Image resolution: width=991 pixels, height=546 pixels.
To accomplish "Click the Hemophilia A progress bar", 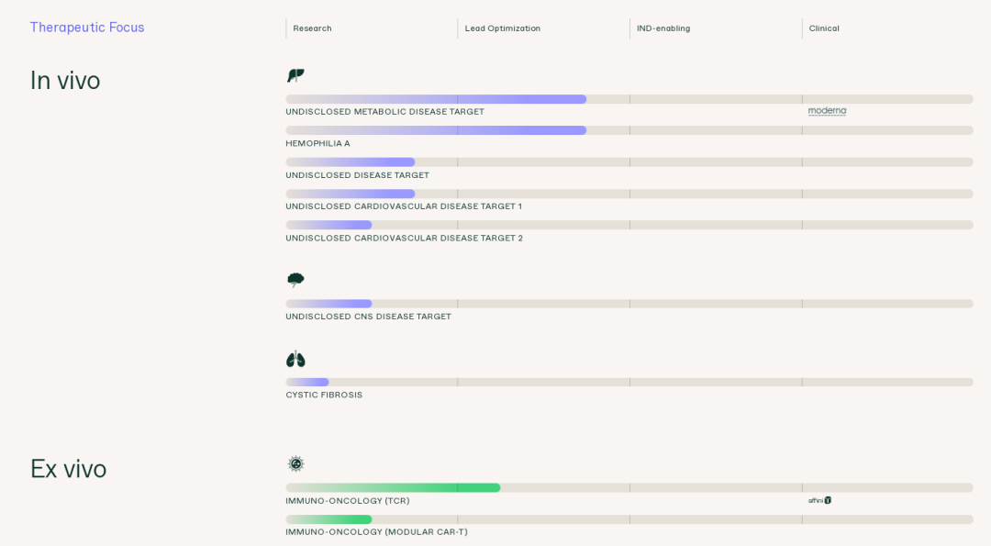I will click(436, 130).
